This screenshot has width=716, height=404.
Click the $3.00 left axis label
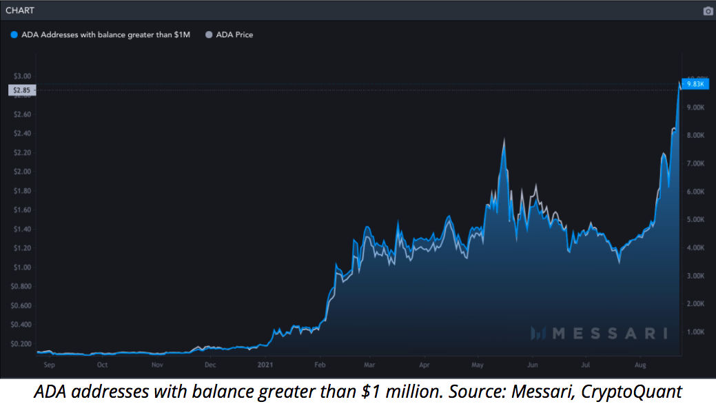(23, 76)
